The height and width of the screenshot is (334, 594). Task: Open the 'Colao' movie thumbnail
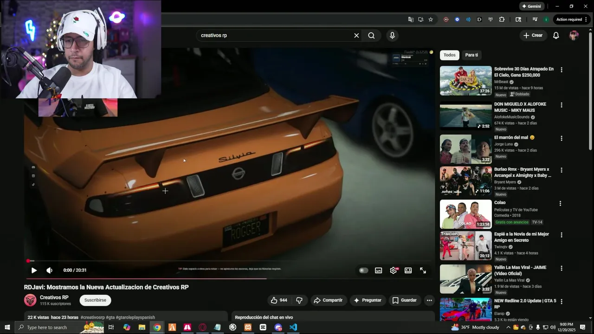pyautogui.click(x=465, y=214)
